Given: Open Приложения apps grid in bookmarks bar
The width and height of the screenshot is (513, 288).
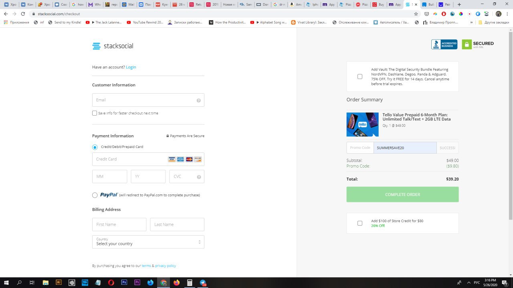Looking at the screenshot, I should point(16,22).
